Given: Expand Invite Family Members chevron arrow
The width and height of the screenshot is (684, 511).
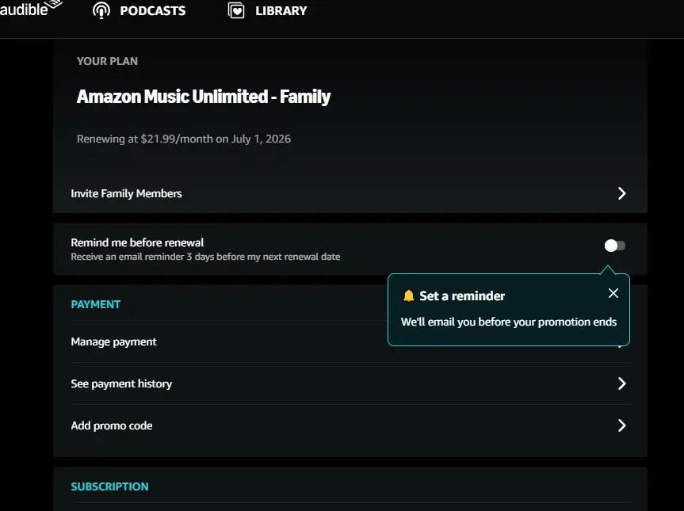Looking at the screenshot, I should pyautogui.click(x=622, y=193).
